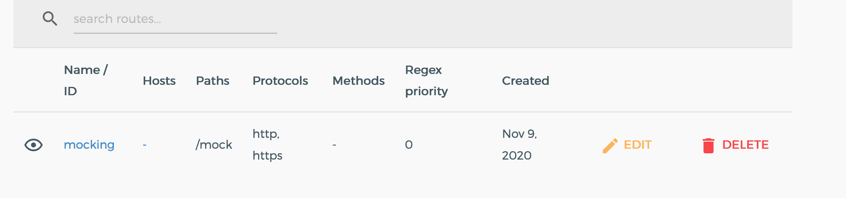The height and width of the screenshot is (198, 846).
Task: Click the http, https protocols cell
Action: [x=267, y=145]
